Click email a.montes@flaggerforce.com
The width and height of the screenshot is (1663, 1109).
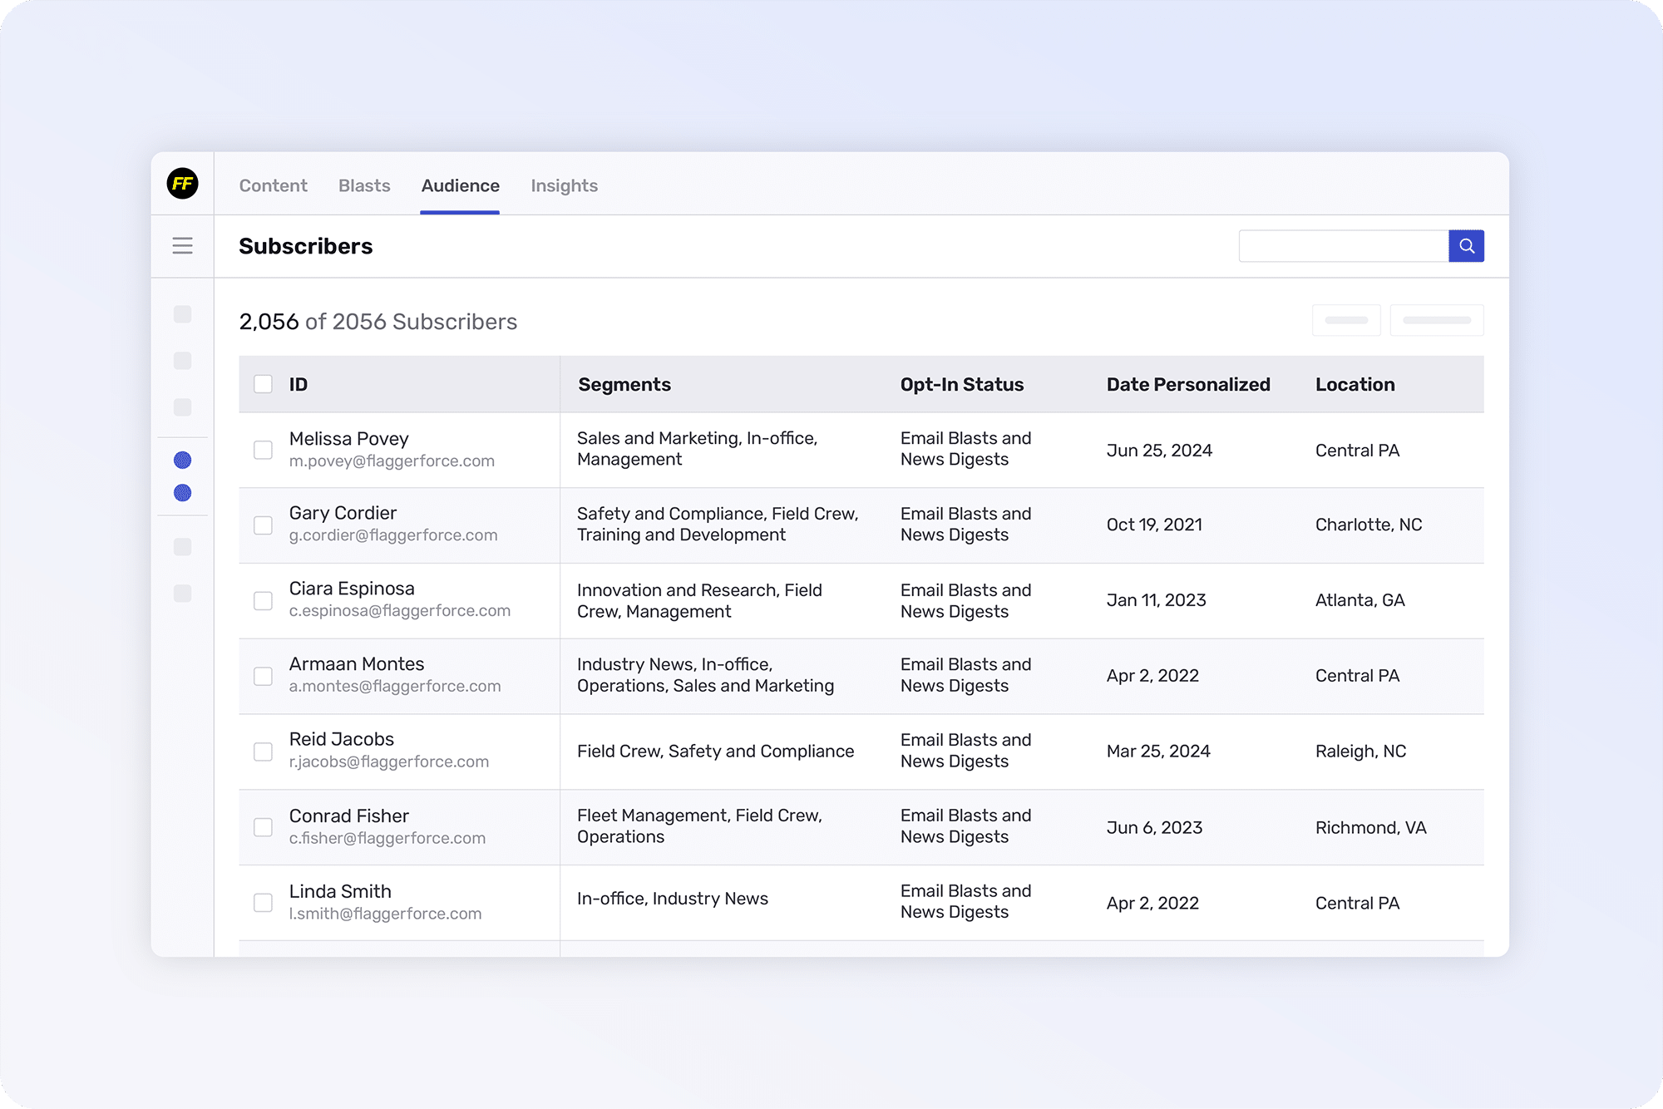click(395, 687)
